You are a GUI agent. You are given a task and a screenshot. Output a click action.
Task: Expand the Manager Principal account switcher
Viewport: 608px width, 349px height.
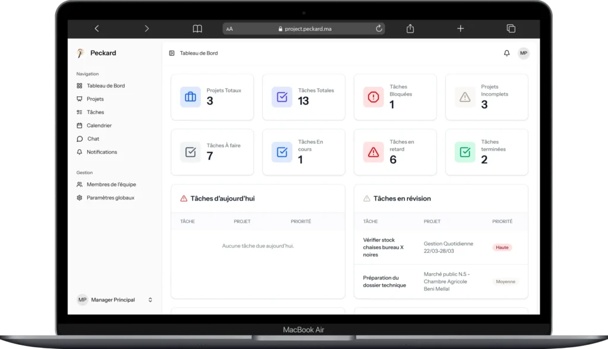(x=150, y=300)
